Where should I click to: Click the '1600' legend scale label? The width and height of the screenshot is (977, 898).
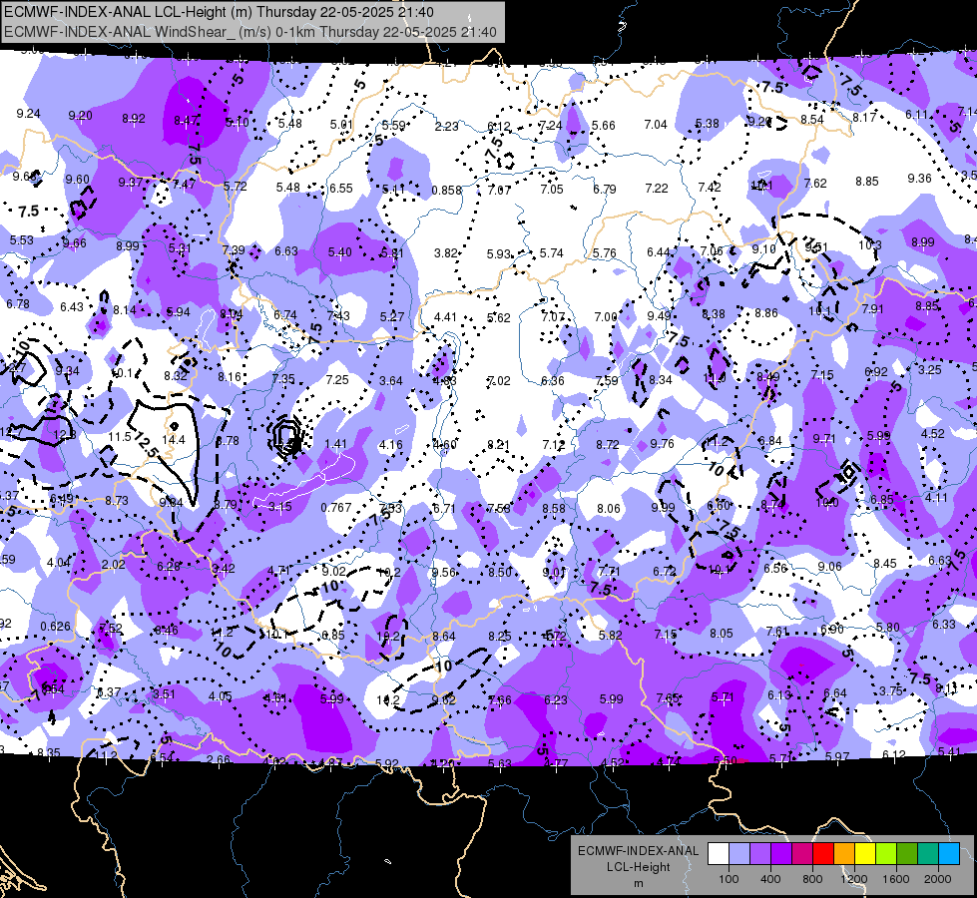click(x=895, y=879)
